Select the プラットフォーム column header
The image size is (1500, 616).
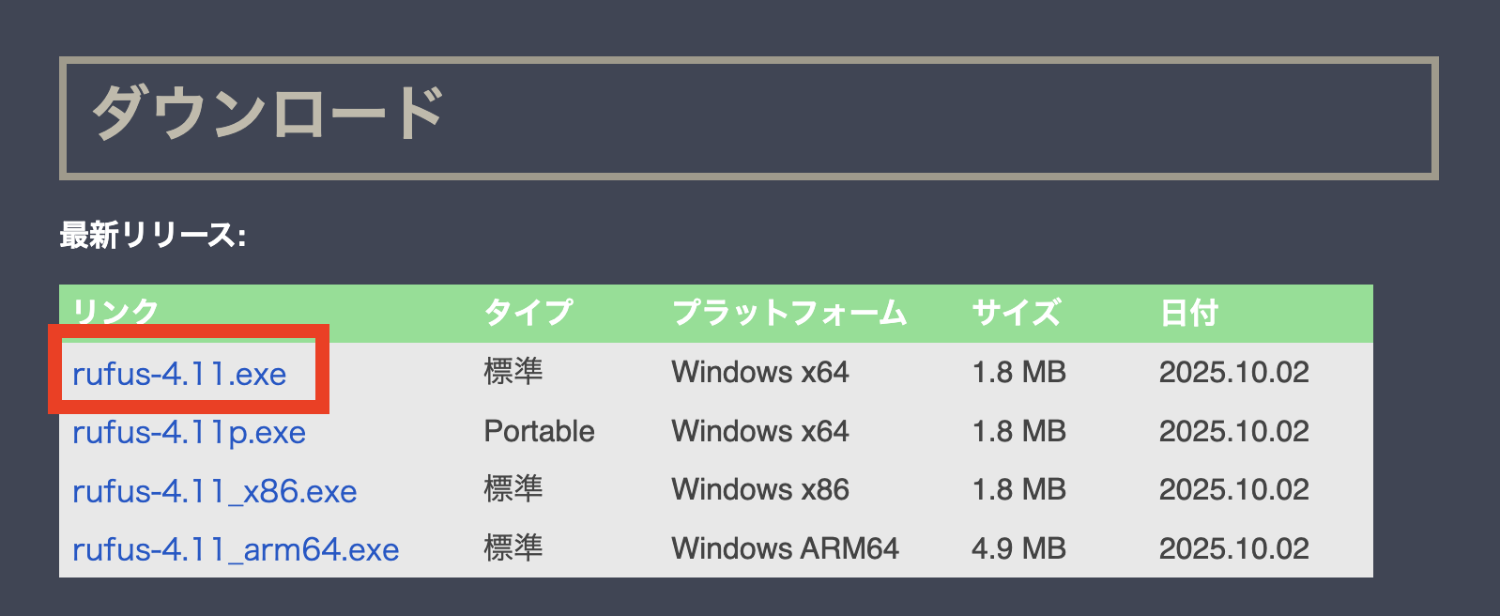pyautogui.click(x=789, y=311)
